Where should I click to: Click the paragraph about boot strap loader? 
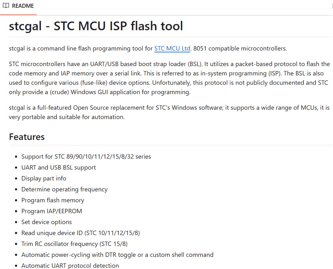[x=169, y=78]
